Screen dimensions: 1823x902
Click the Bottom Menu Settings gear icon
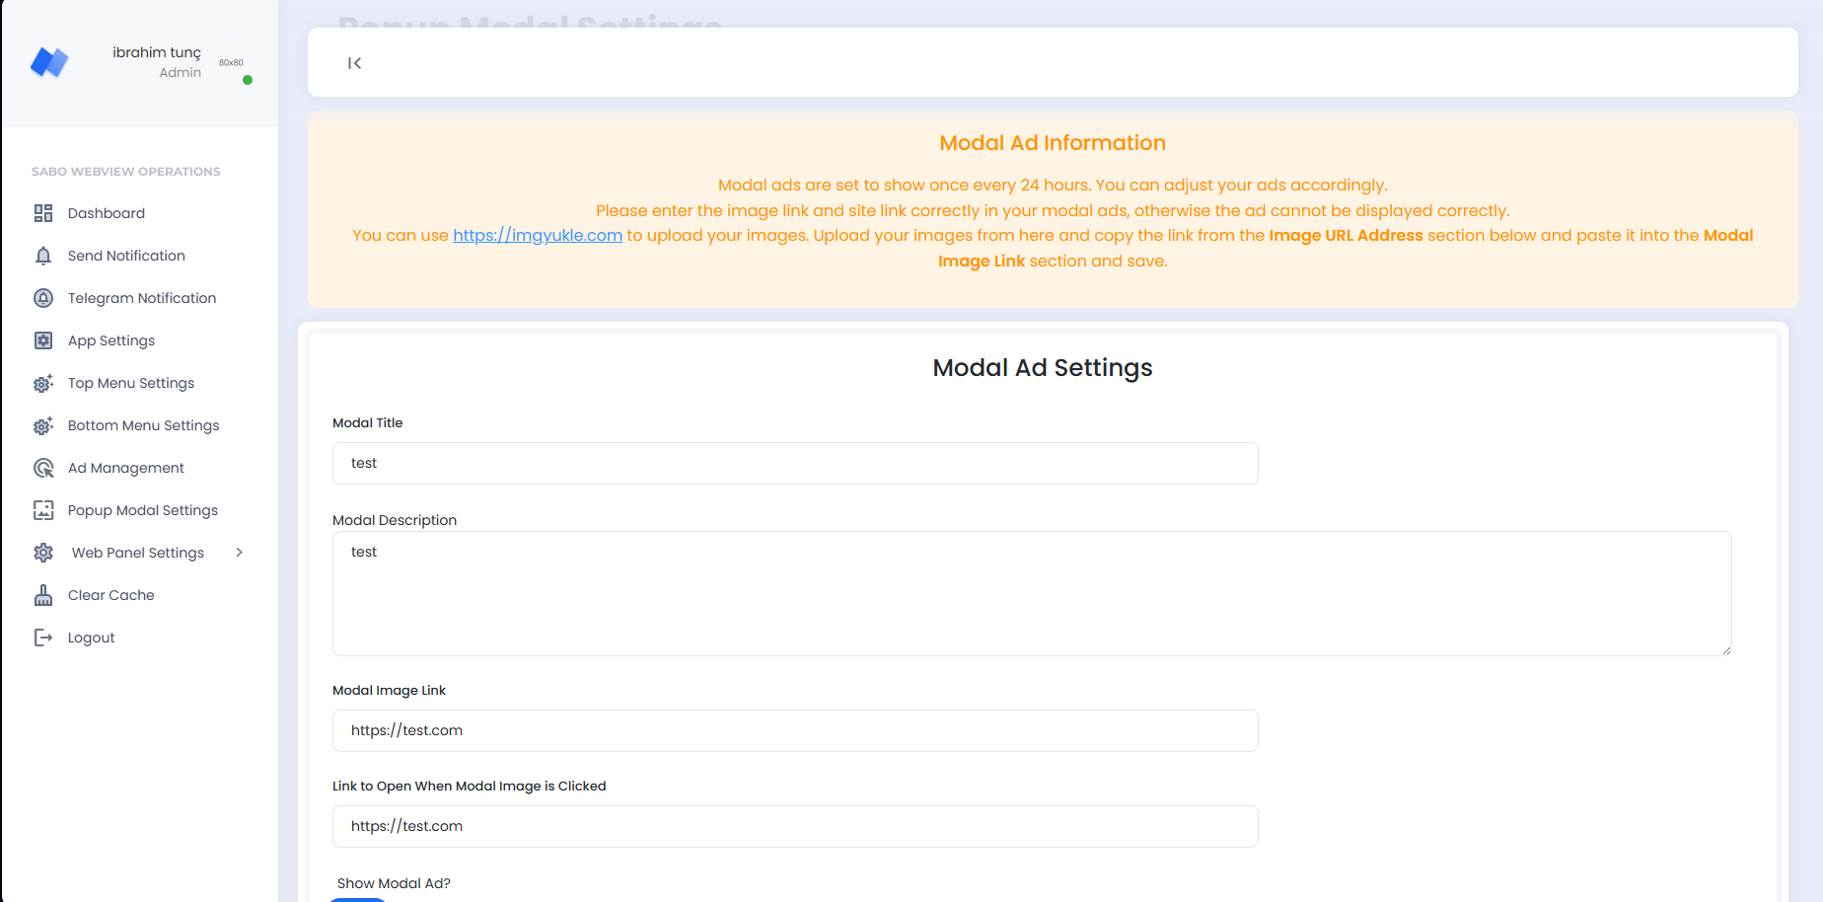(43, 425)
